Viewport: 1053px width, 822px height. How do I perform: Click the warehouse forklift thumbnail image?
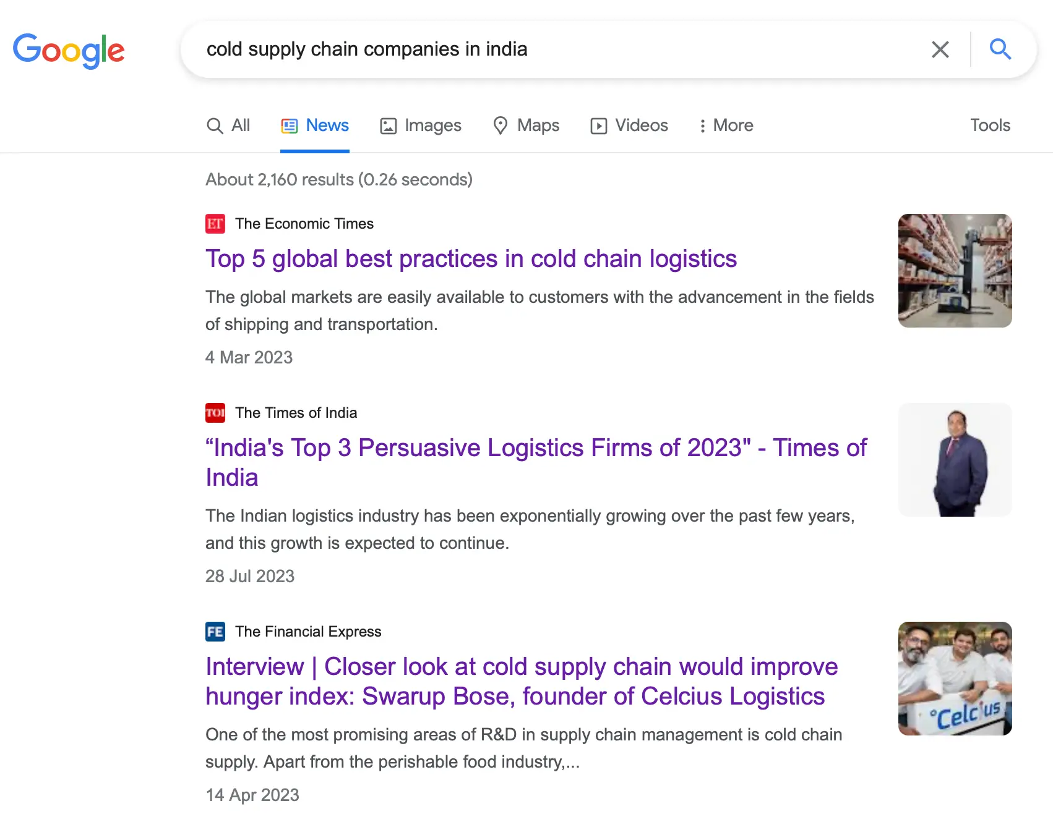[955, 271]
